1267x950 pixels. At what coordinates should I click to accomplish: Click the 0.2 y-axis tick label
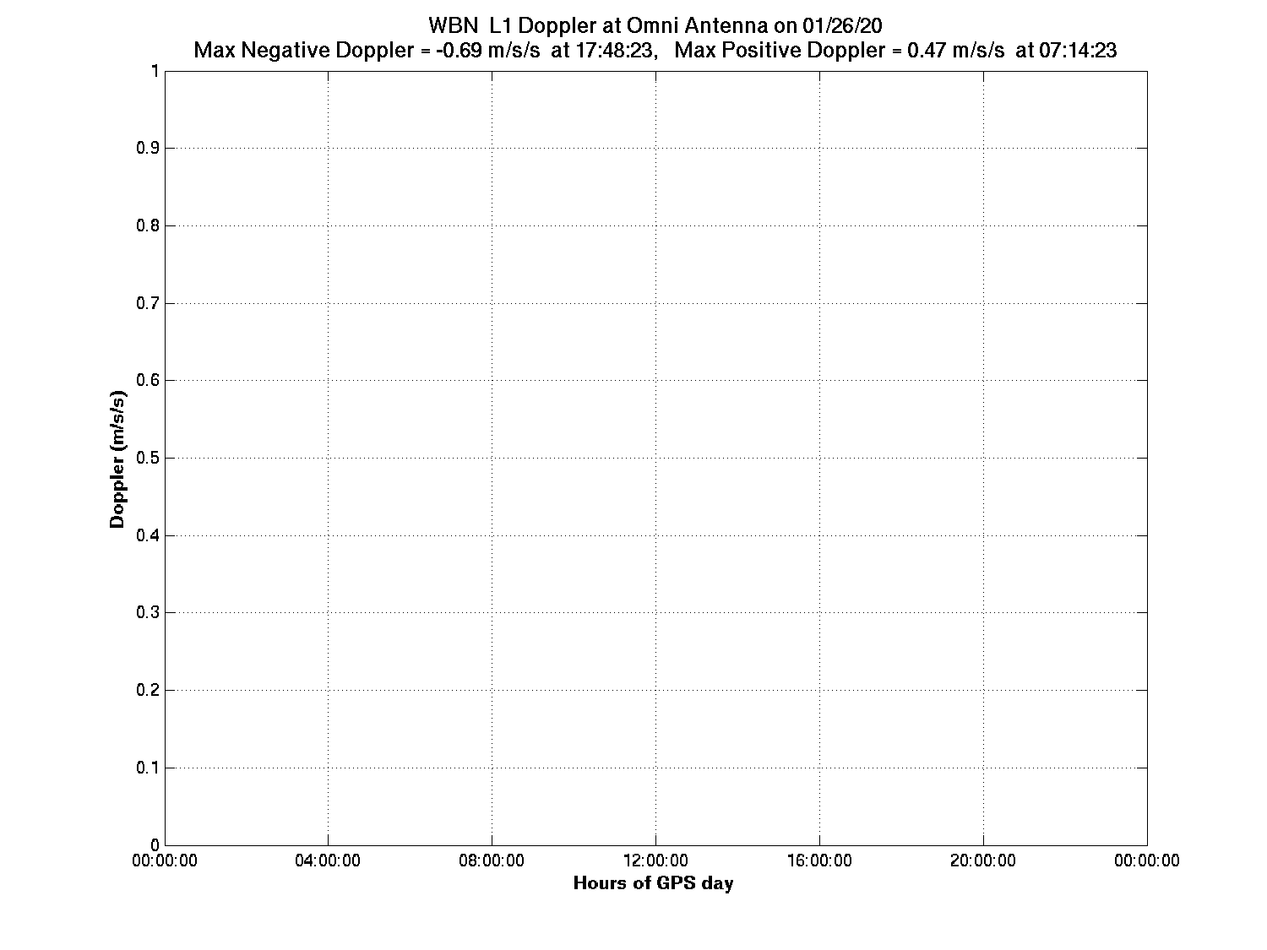click(x=147, y=690)
